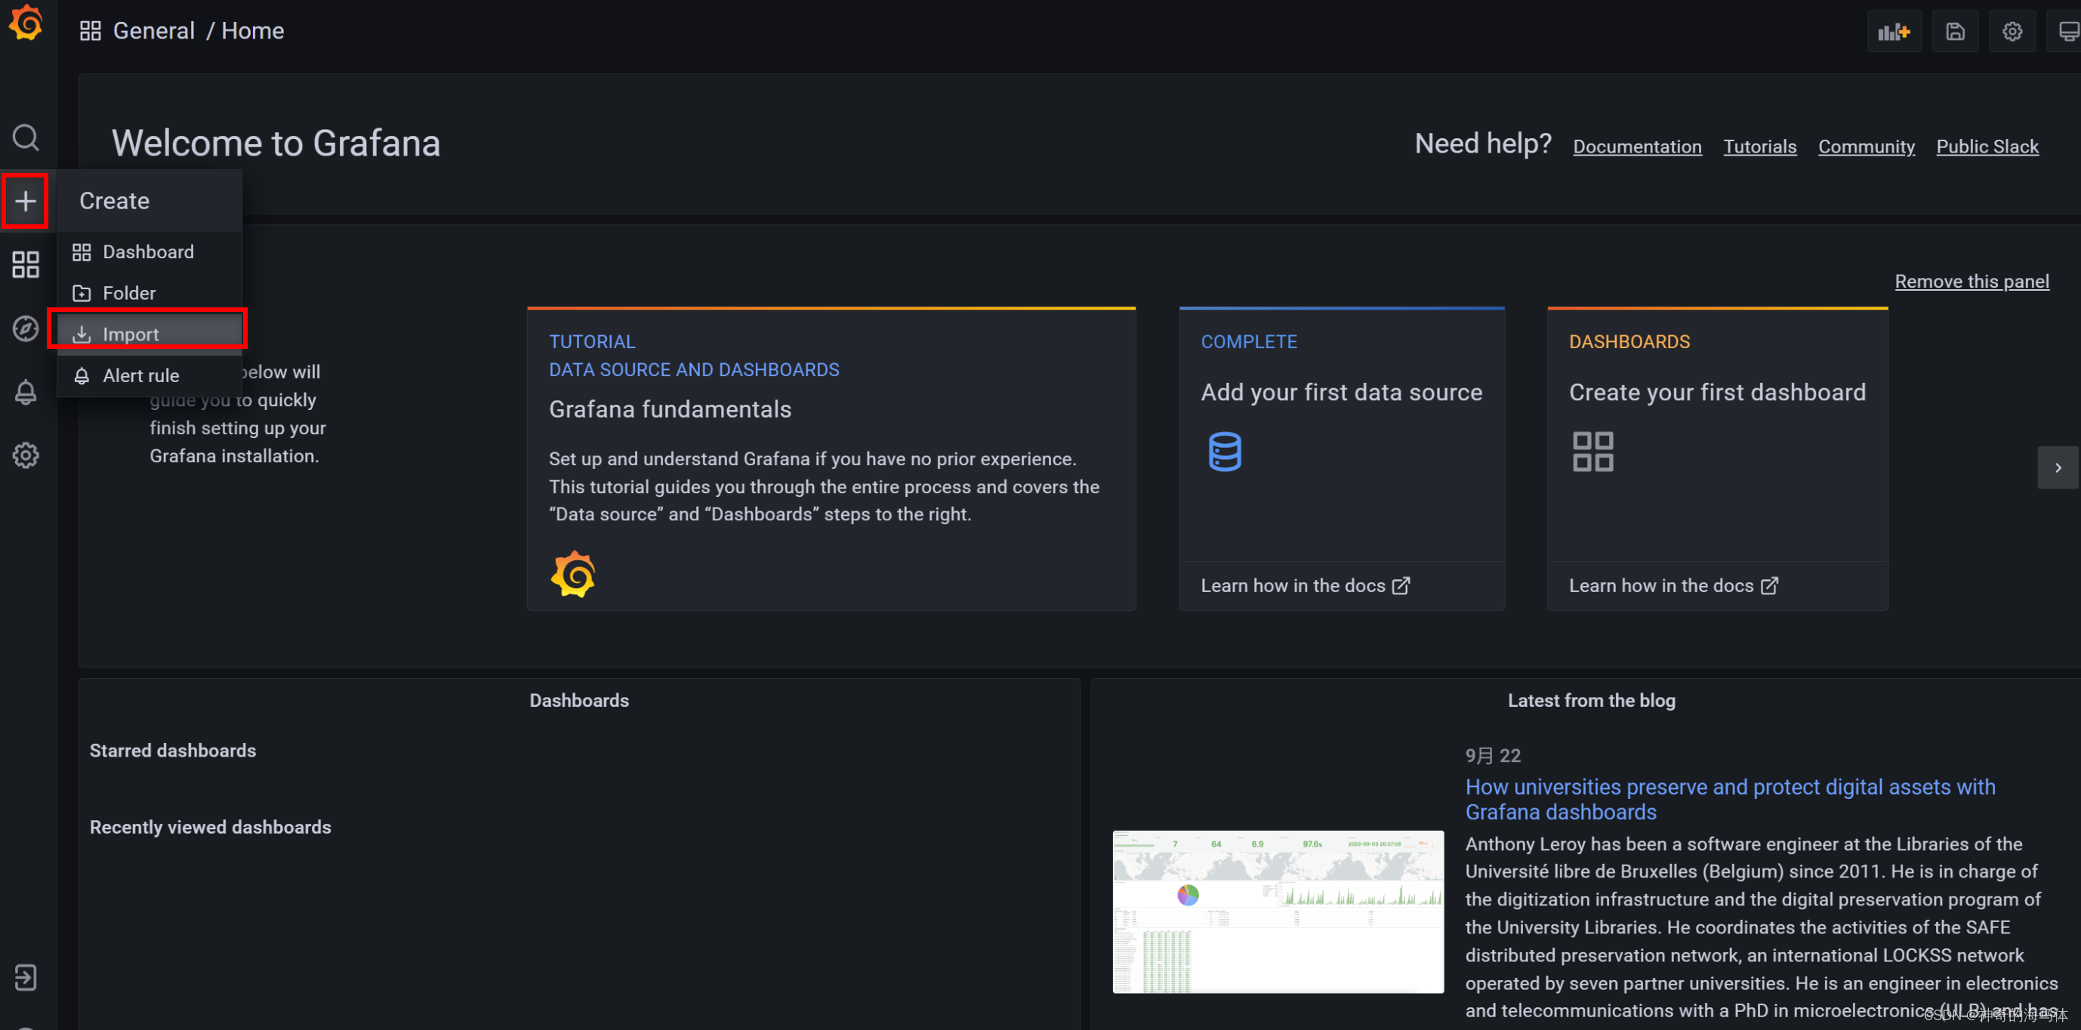The image size is (2081, 1030).
Task: Click external link icon in the dashboards card
Action: (1769, 586)
